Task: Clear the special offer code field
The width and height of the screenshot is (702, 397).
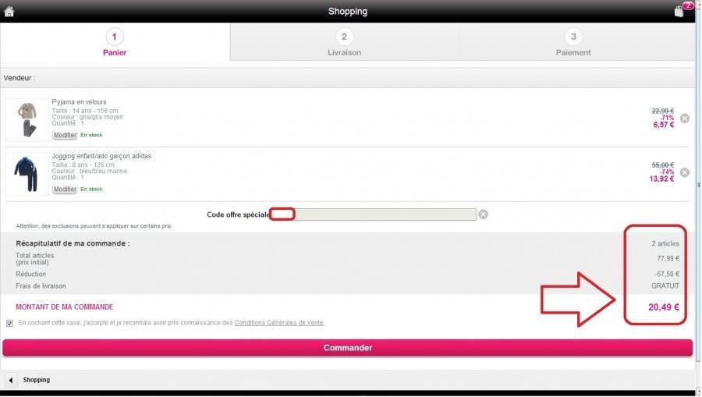Action: [x=483, y=214]
